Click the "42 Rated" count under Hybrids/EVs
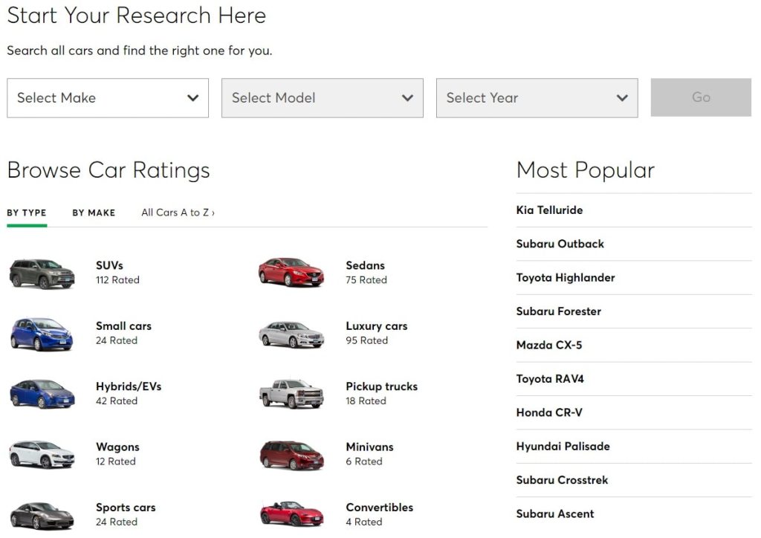Viewport: 761px width, 538px height. pyautogui.click(x=117, y=401)
